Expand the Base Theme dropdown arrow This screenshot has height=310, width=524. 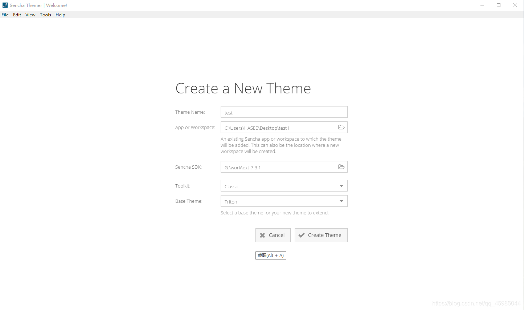(x=341, y=201)
